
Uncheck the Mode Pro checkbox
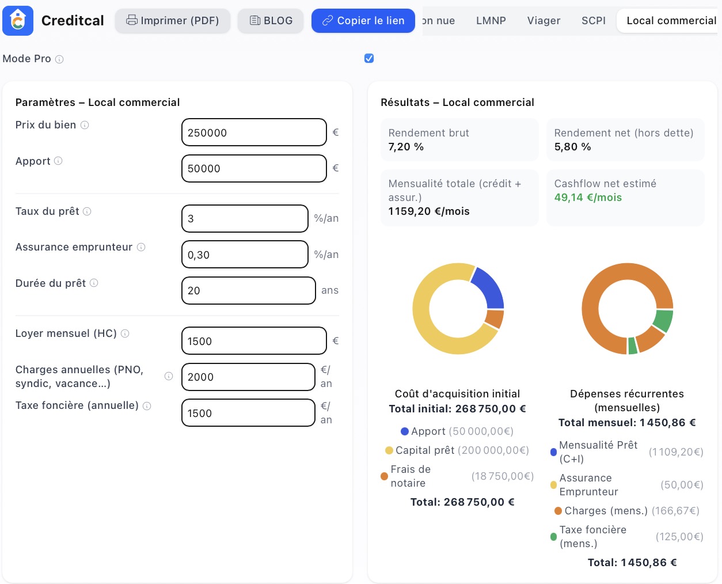coord(368,58)
